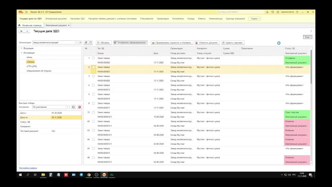Tick checkbox for order НФ00-000022
Image resolution: width=332 pixels, height=187 pixels.
pyautogui.click(x=94, y=58)
